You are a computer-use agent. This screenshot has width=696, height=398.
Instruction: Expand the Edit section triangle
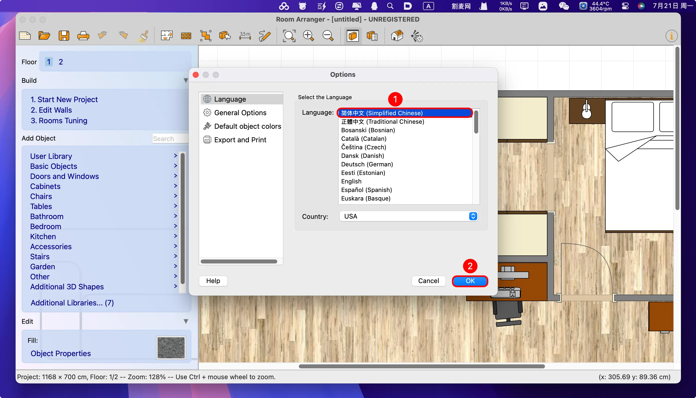tap(186, 321)
